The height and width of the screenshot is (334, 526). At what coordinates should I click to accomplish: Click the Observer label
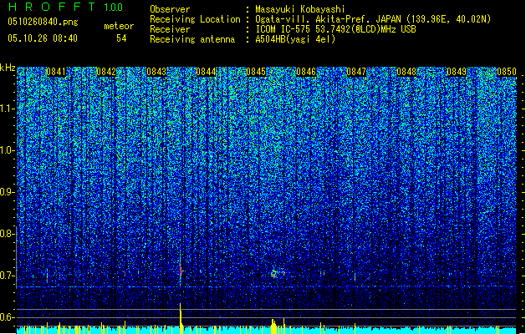[170, 9]
